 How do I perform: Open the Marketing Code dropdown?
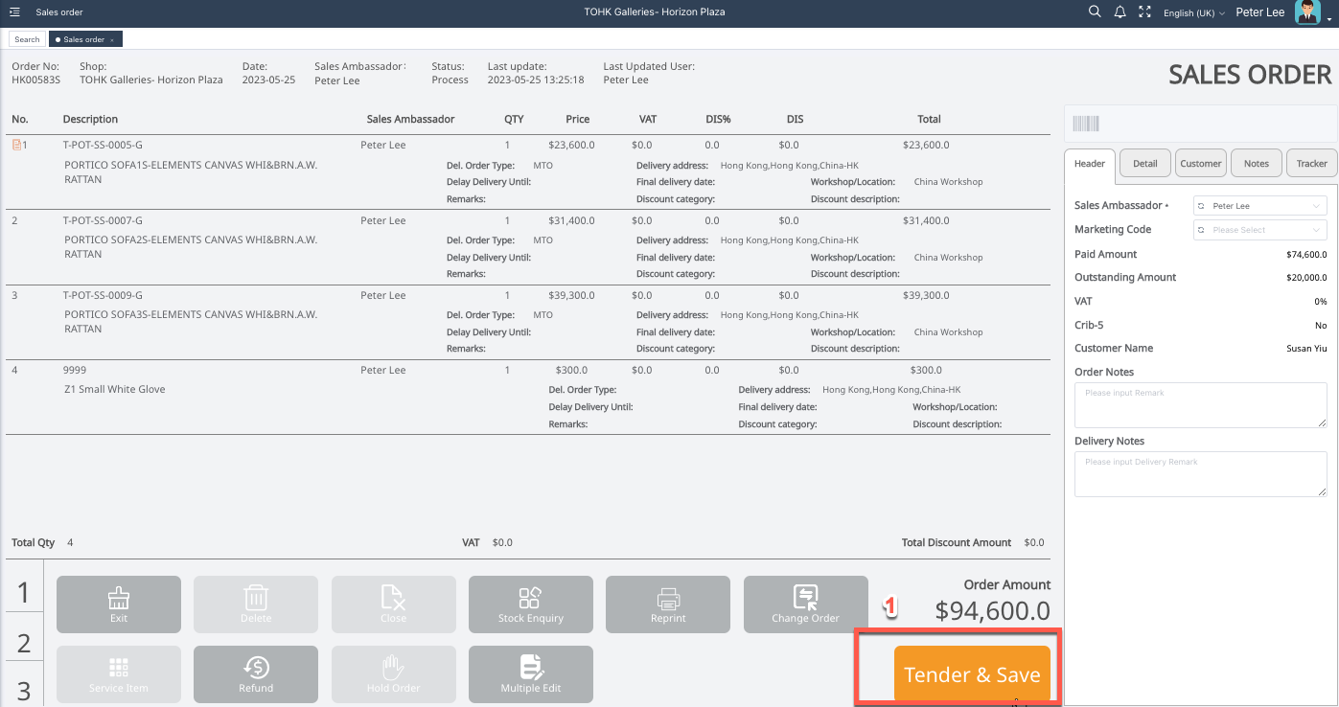(1259, 230)
